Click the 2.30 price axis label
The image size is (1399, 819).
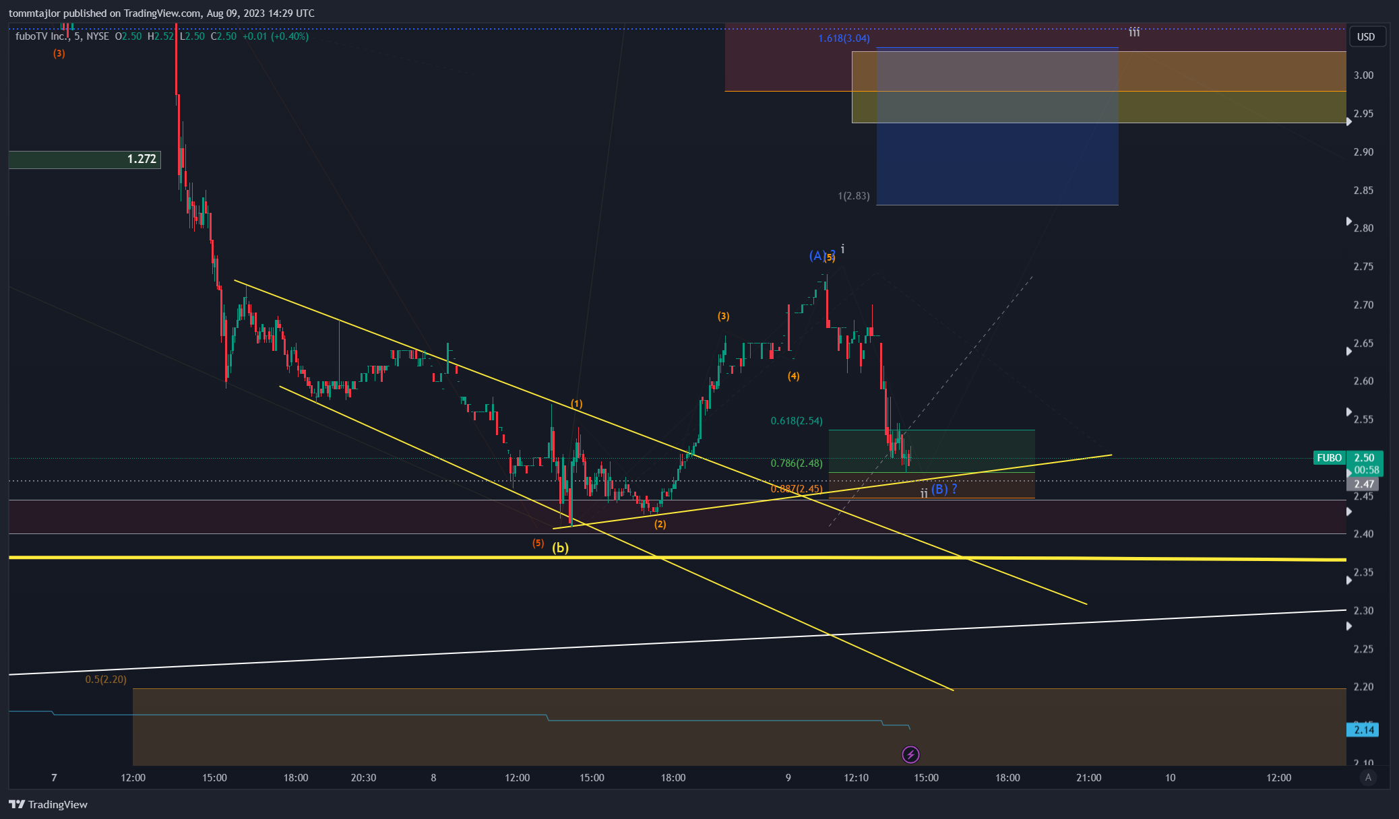pos(1364,611)
